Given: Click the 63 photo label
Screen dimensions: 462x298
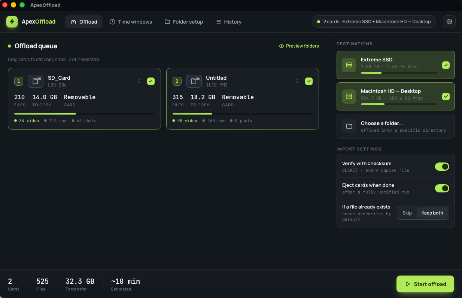Looking at the screenshot, I should (x=84, y=121).
